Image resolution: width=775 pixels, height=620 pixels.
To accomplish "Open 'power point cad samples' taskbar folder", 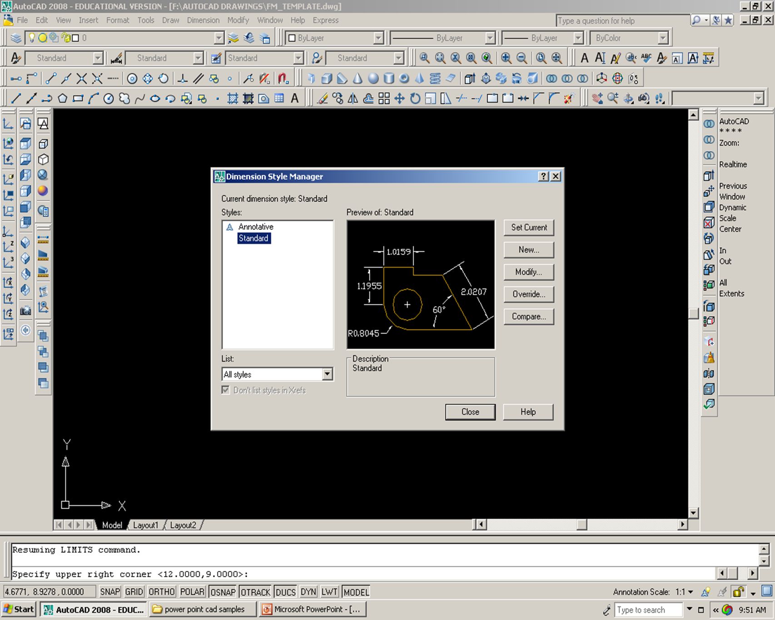I will click(203, 609).
